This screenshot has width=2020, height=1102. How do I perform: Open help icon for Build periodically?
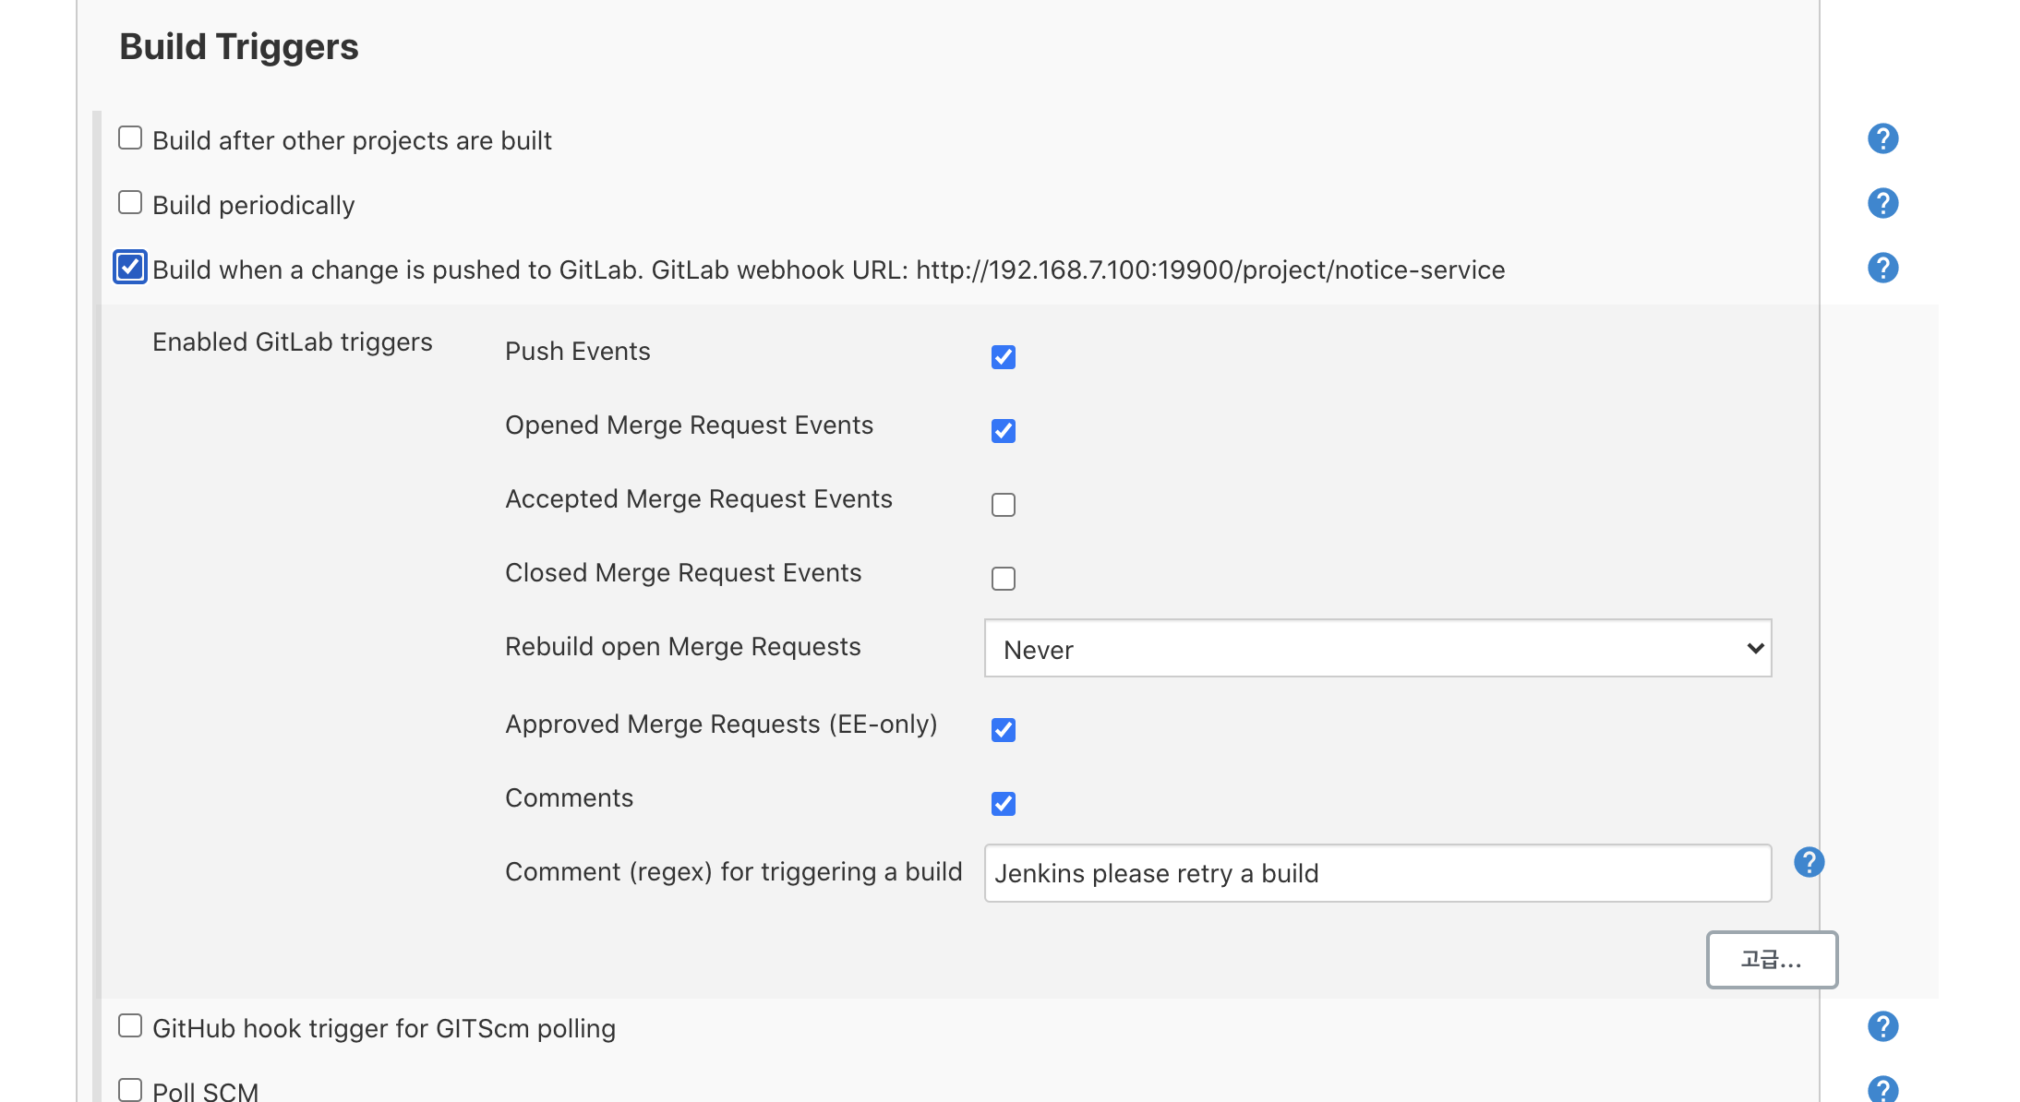(x=1882, y=203)
